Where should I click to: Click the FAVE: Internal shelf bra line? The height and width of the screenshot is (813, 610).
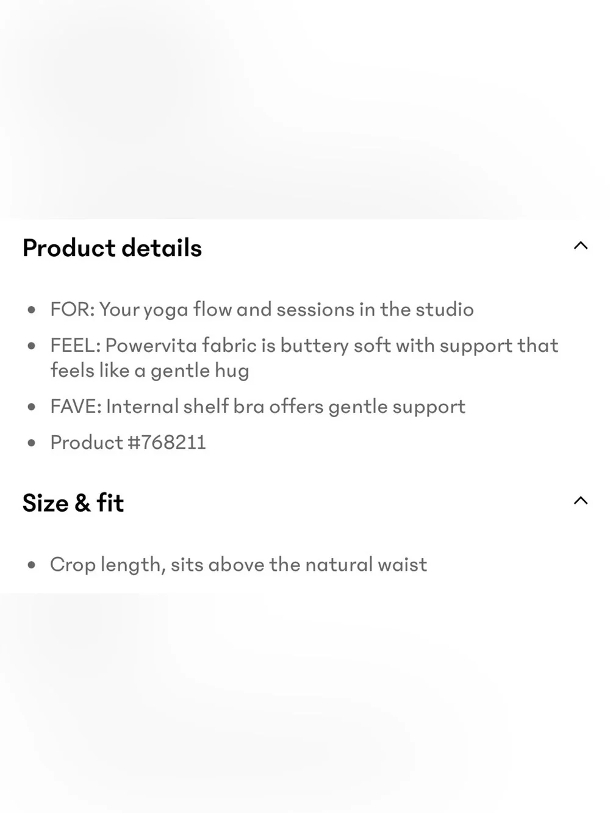(x=257, y=407)
